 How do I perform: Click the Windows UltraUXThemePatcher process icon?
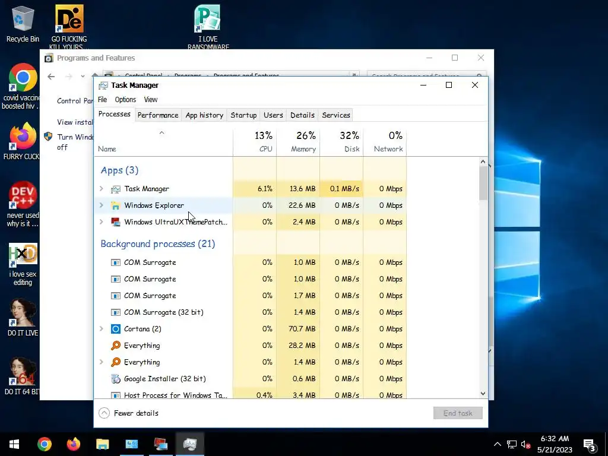tap(115, 222)
